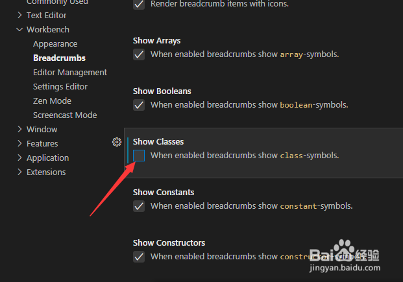
Task: Untick Render breadcrumb items with icons
Action: (x=139, y=4)
